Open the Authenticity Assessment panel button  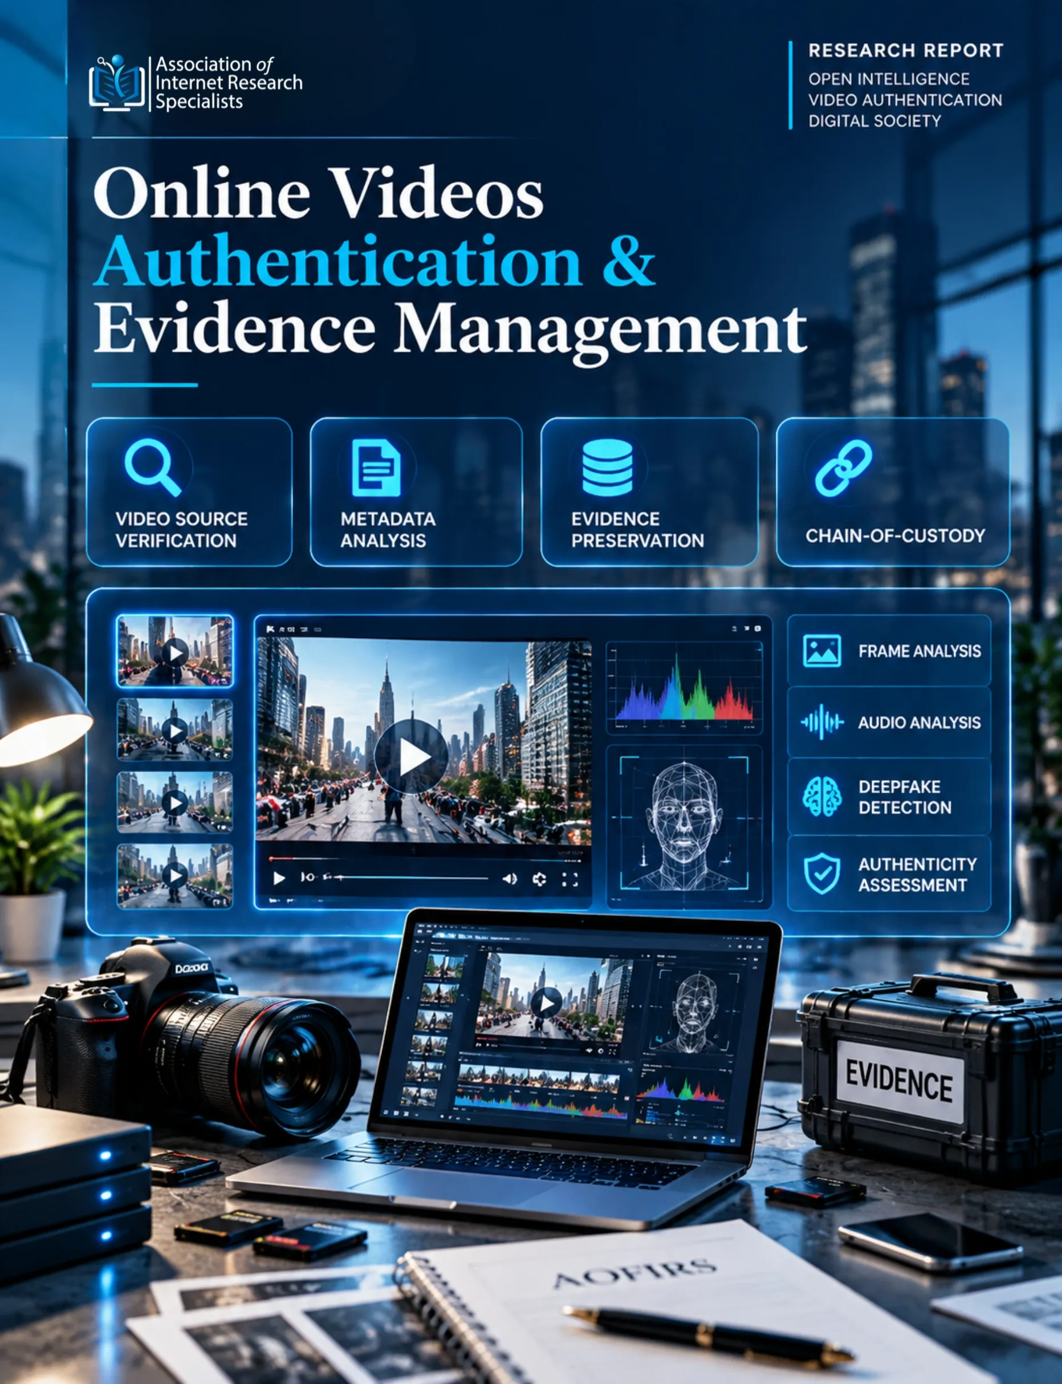point(889,874)
